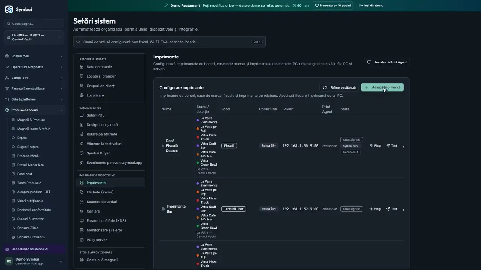Select Grupuri de clienți menu item
The image size is (481, 270).
110,86
